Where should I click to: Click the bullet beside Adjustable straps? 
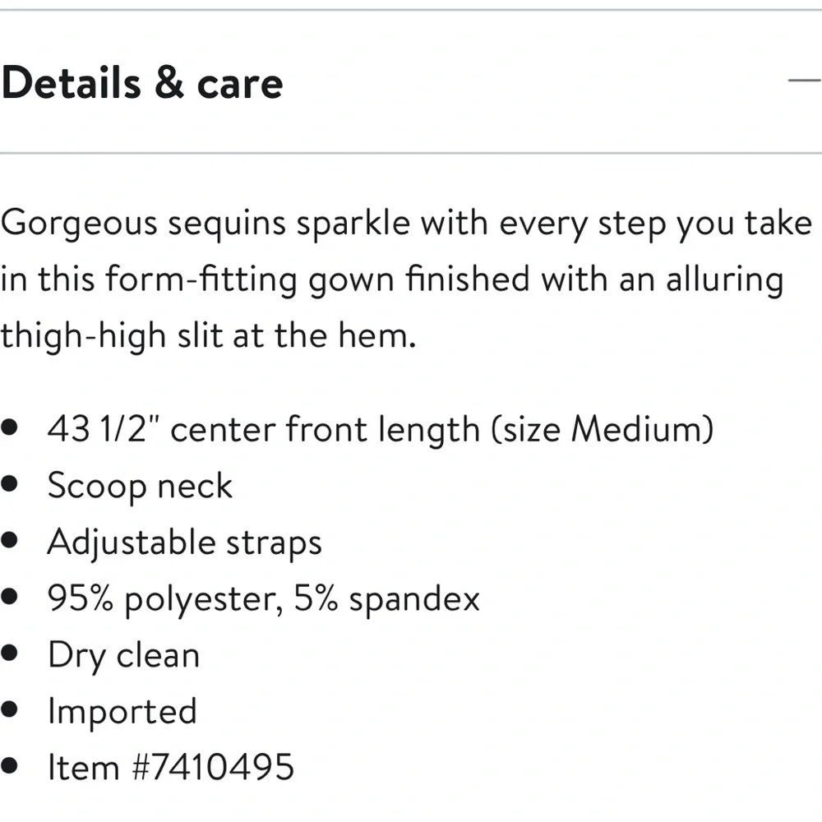[9, 540]
